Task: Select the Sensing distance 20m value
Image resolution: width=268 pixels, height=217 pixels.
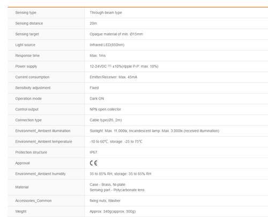Action: click(93, 24)
